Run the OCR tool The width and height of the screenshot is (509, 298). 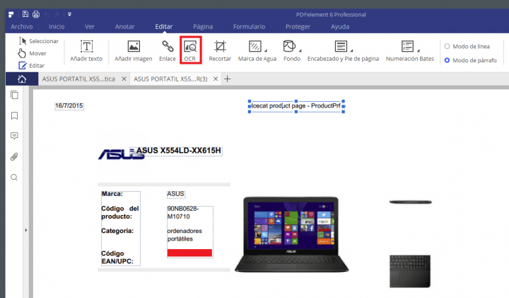click(x=191, y=50)
